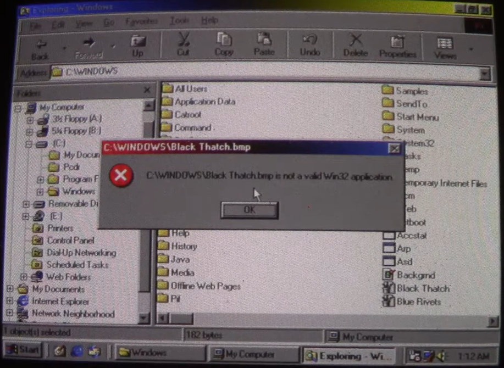Select Scheduled Tasks in folder tree
Screen dimensions: 504x368
[77, 265]
